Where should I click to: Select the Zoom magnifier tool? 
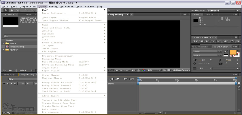click(x=18, y=10)
